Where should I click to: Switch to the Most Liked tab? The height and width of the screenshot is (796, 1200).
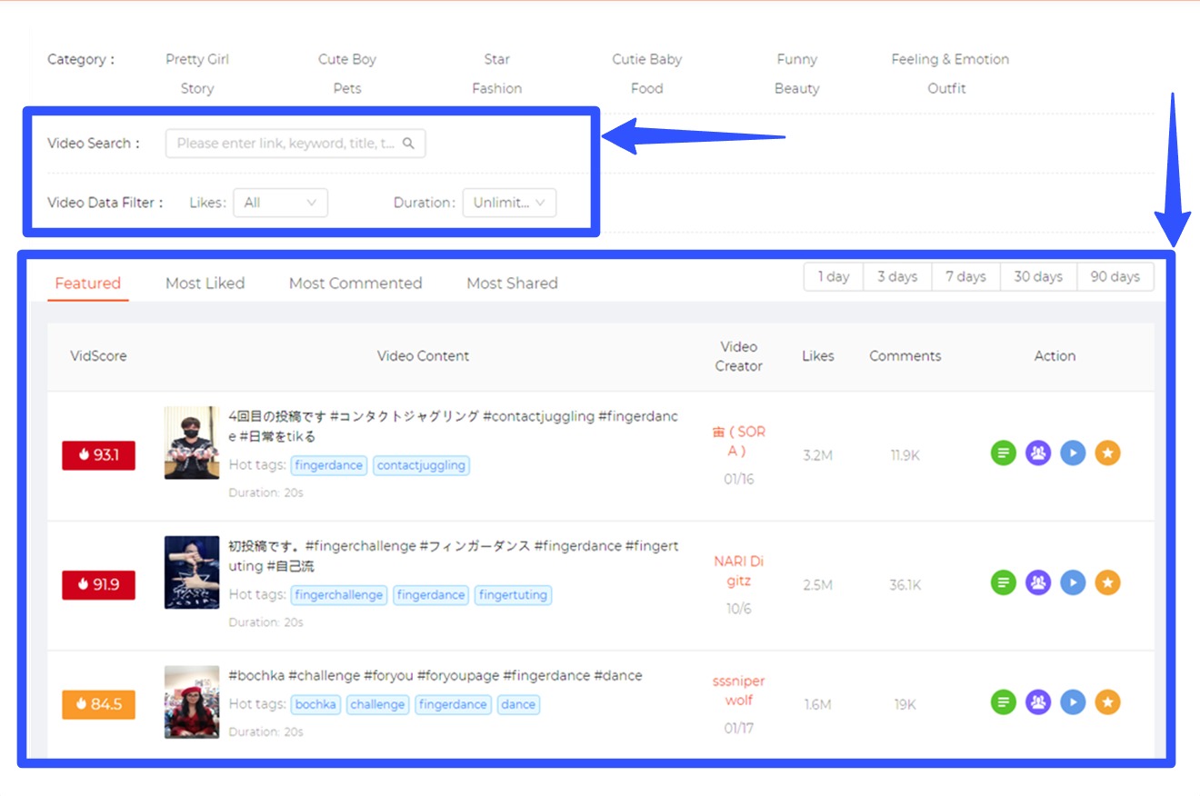pyautogui.click(x=205, y=283)
